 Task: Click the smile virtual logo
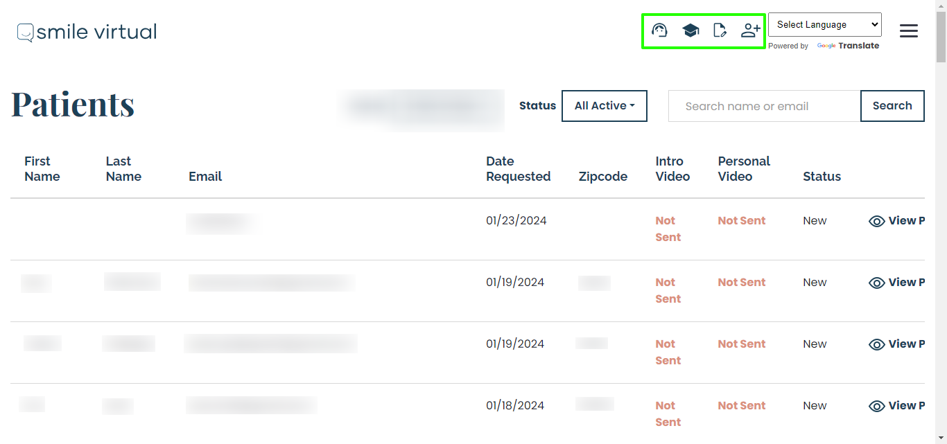(x=87, y=32)
